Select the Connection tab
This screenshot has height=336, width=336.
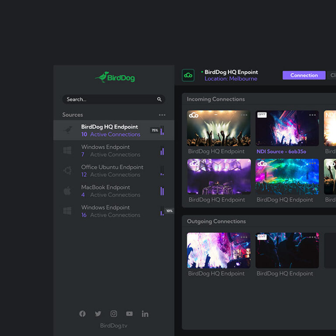304,75
